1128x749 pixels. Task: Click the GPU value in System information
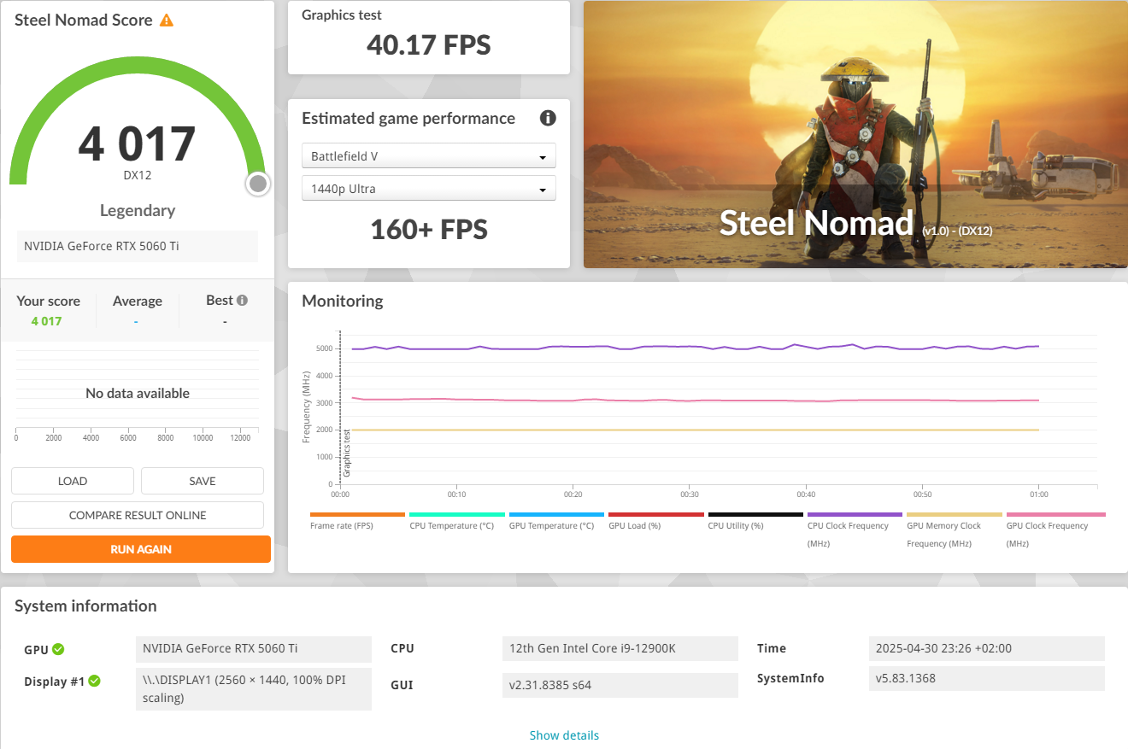[x=254, y=649]
